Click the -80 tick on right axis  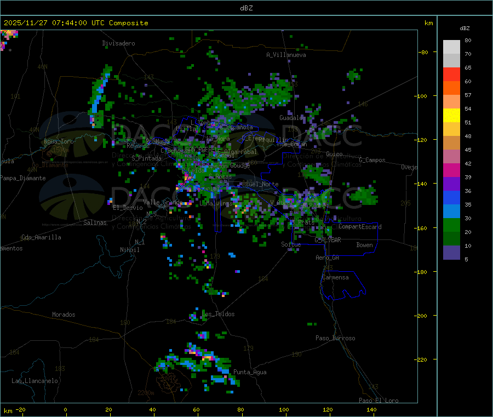(423, 52)
